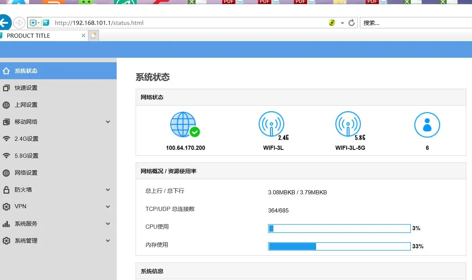Click the WIFI-3L-5G network name
The image size is (472, 280).
click(350, 148)
